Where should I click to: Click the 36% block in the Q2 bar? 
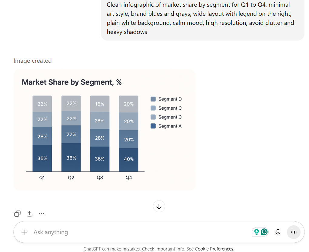71,158
